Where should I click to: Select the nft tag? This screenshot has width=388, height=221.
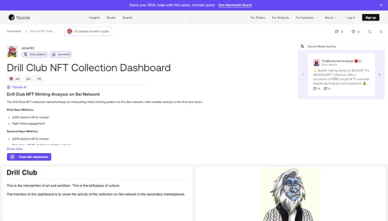(39, 79)
